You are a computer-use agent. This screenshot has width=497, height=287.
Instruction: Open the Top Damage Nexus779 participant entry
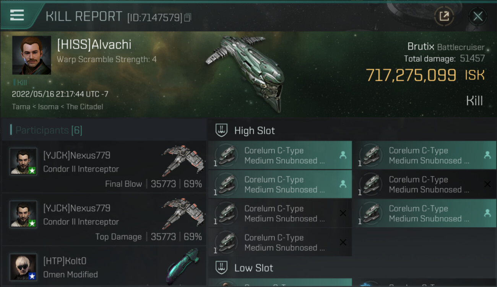[104, 220]
